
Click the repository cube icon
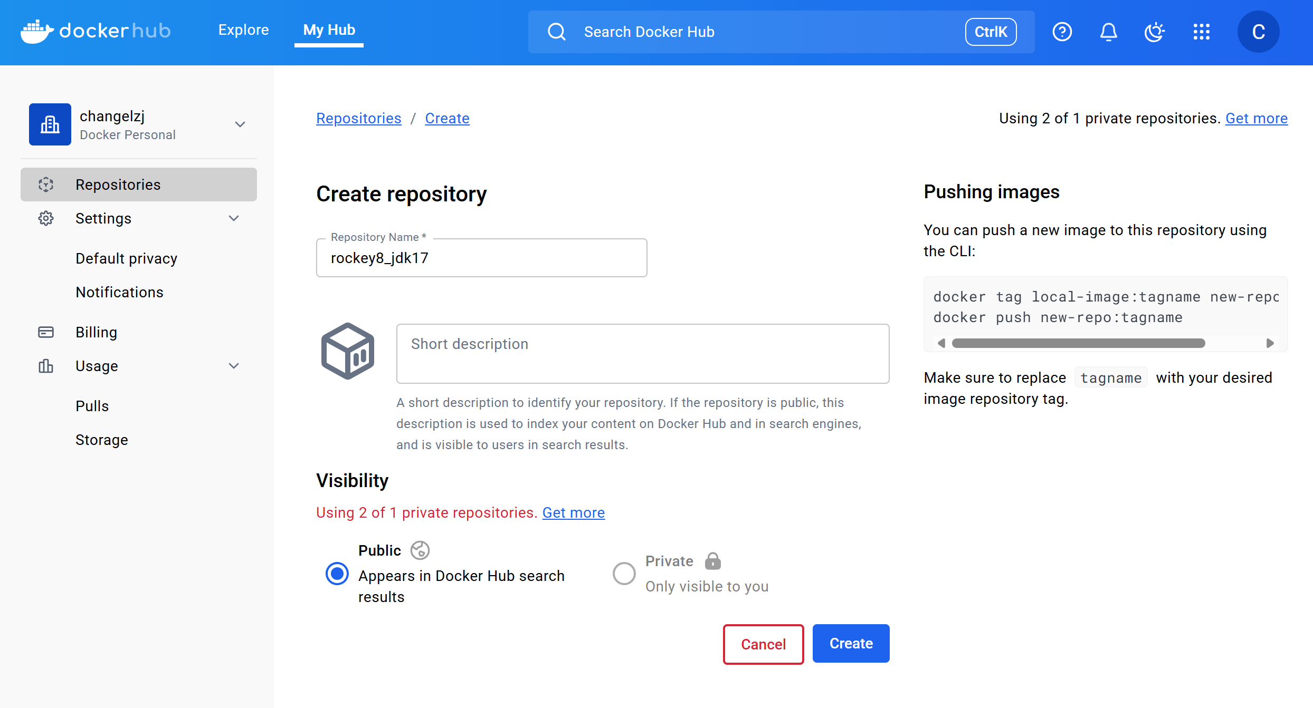pyautogui.click(x=348, y=351)
